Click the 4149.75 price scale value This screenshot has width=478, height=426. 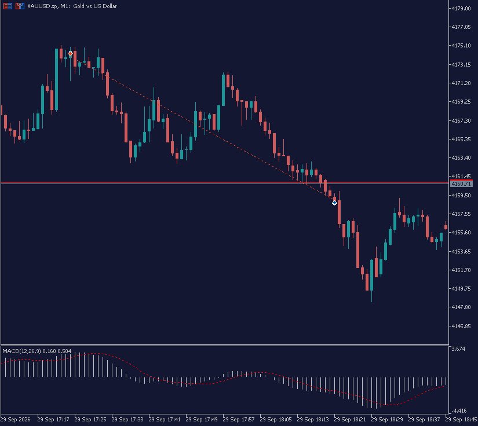coord(461,289)
